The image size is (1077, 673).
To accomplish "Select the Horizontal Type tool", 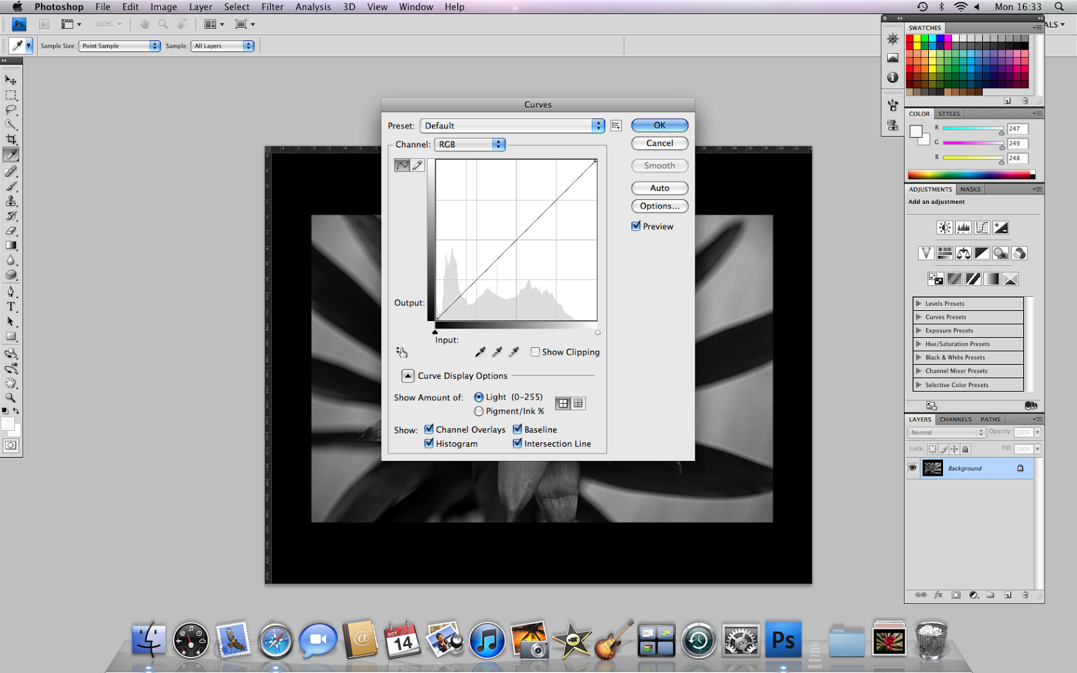I will [11, 306].
